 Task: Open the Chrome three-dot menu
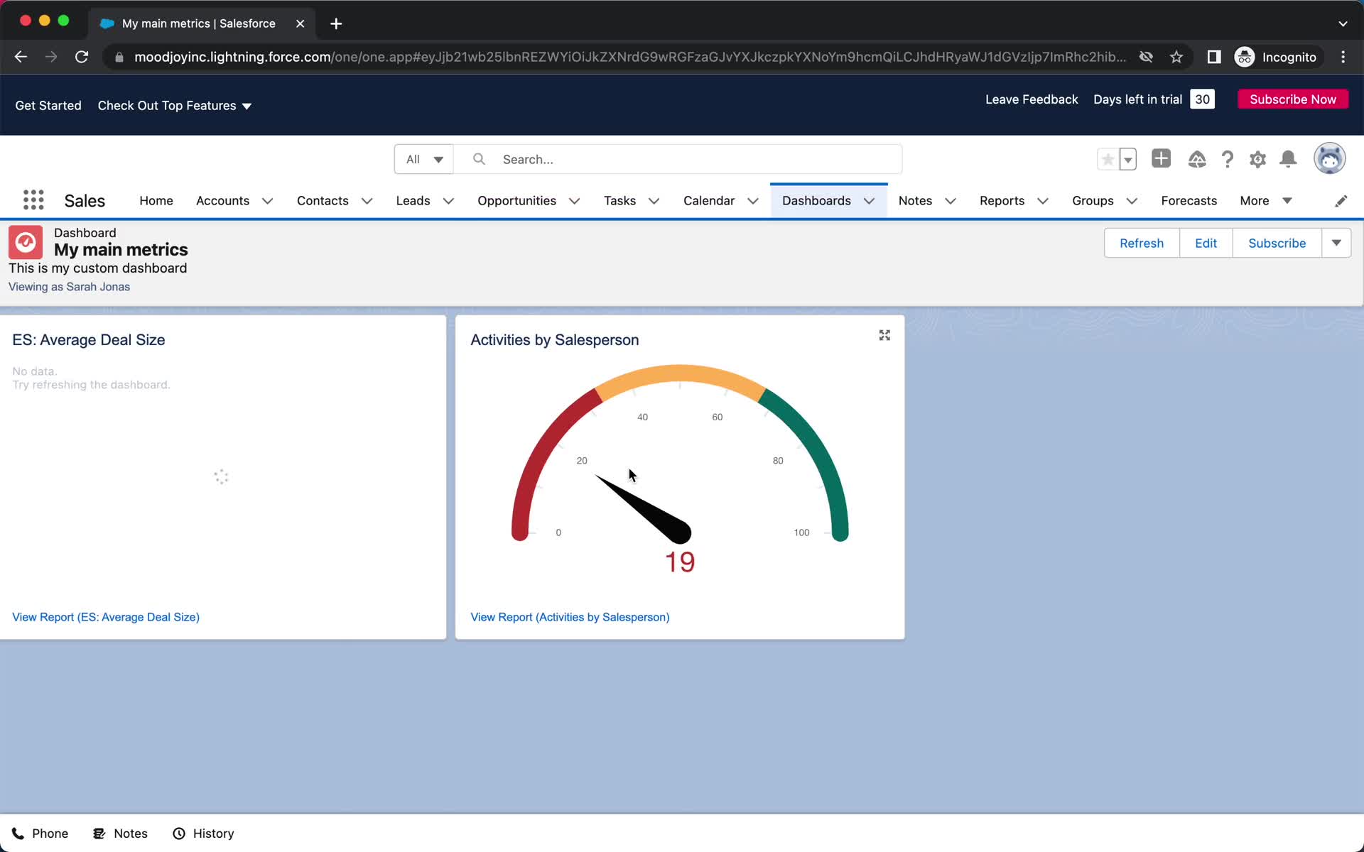click(1343, 57)
